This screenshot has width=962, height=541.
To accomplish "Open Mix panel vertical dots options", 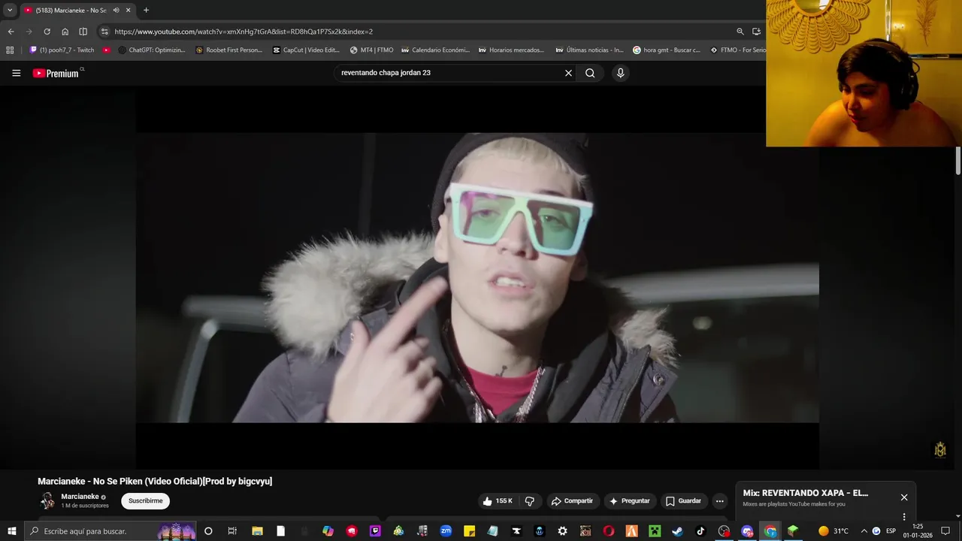I will click(x=904, y=517).
